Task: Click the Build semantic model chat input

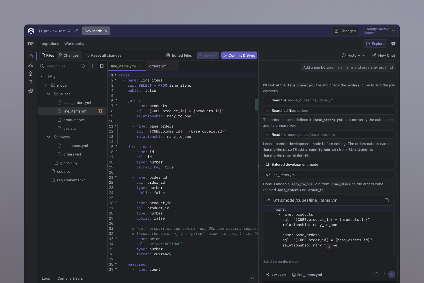Action: [x=329, y=262]
